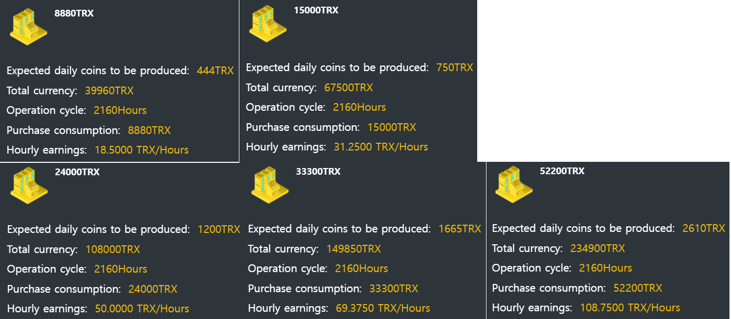Click the 69.3750 TRX/Hours earnings value

pyautogui.click(x=383, y=309)
